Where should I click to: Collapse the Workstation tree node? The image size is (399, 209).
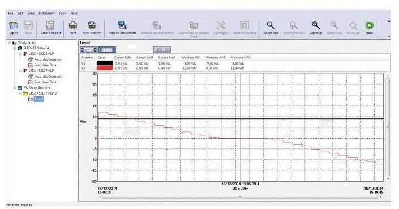pyautogui.click(x=10, y=42)
